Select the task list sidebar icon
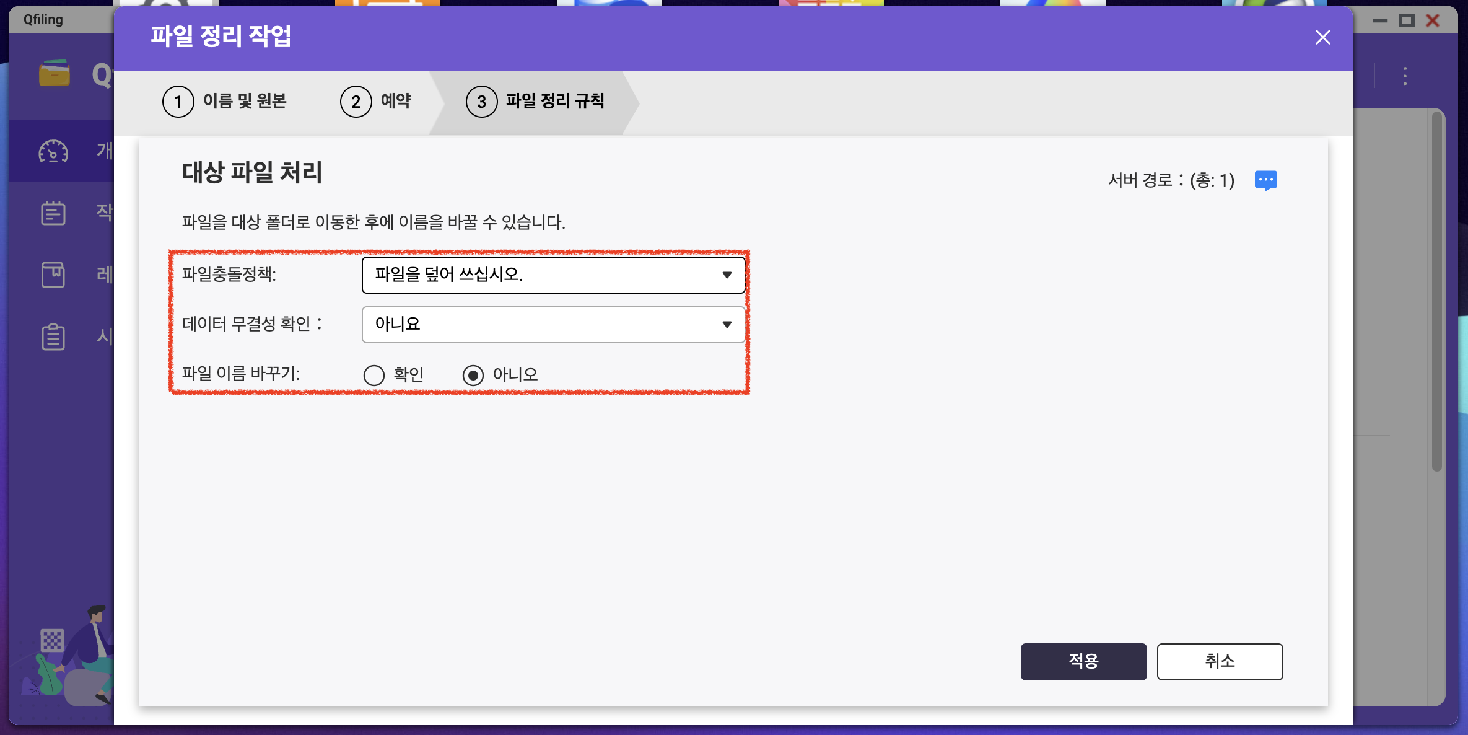 (53, 213)
